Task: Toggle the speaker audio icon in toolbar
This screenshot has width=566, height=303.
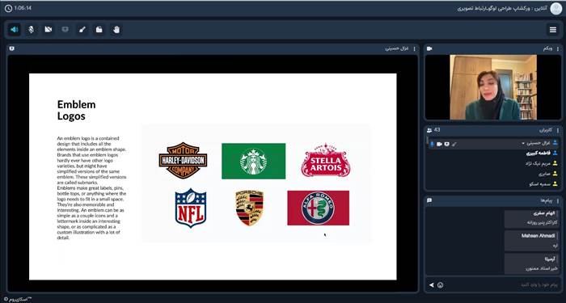Action: coord(15,30)
